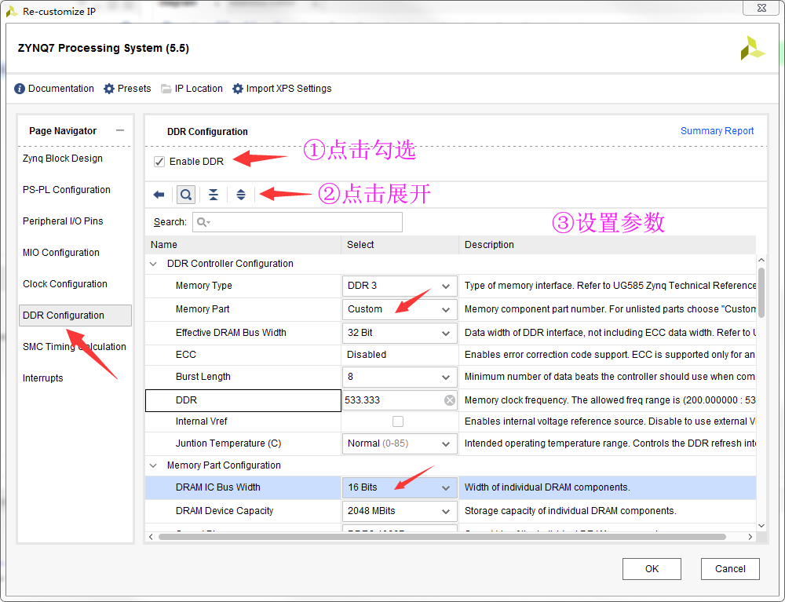Click the expand all toolbar icon
The height and width of the screenshot is (602, 785).
pos(241,195)
